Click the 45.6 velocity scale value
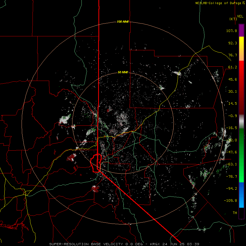This screenshot has height=246, width=246. (x=233, y=79)
